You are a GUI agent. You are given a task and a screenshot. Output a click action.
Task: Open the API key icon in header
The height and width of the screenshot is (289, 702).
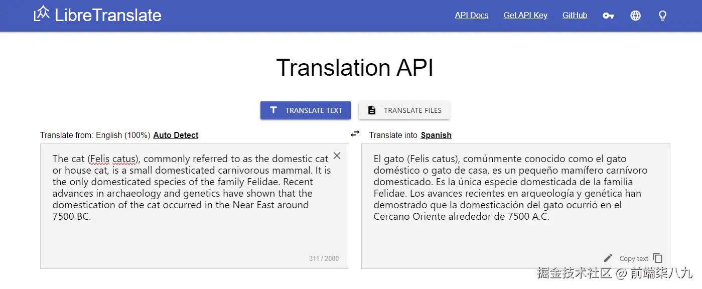(608, 16)
